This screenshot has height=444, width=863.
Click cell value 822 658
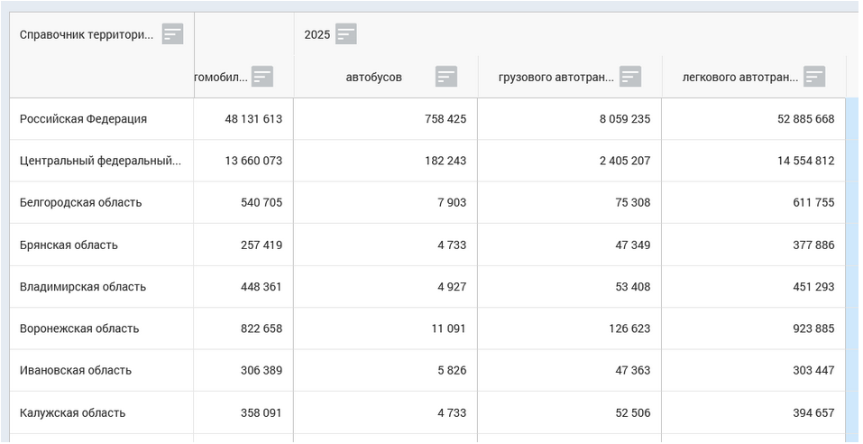pos(262,328)
